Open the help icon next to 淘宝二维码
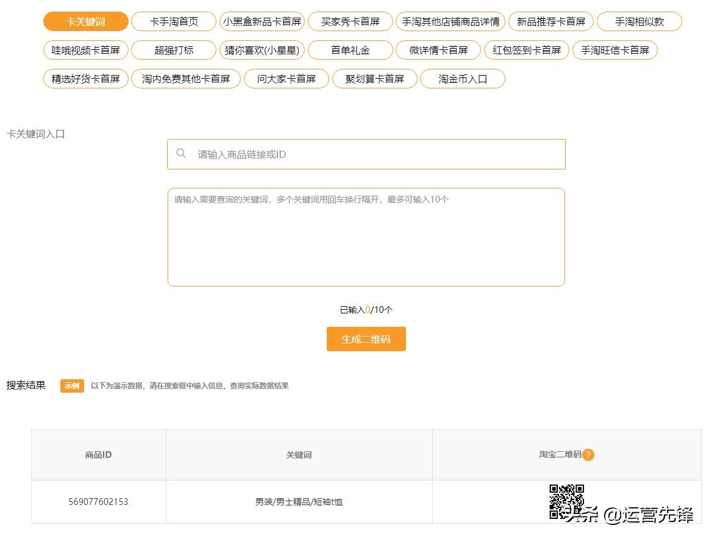 pyautogui.click(x=589, y=454)
